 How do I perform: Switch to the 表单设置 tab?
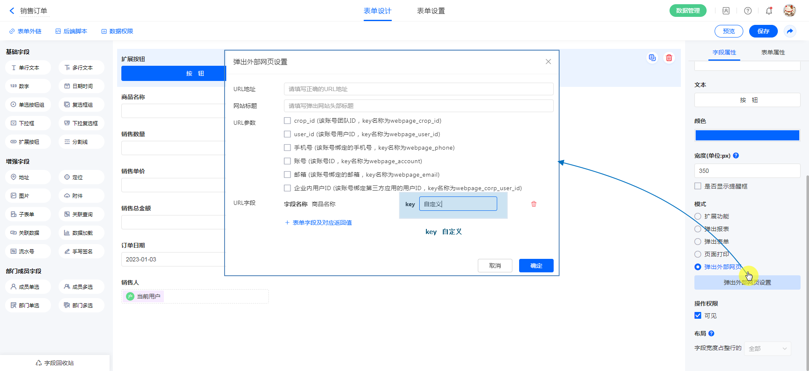431,11
